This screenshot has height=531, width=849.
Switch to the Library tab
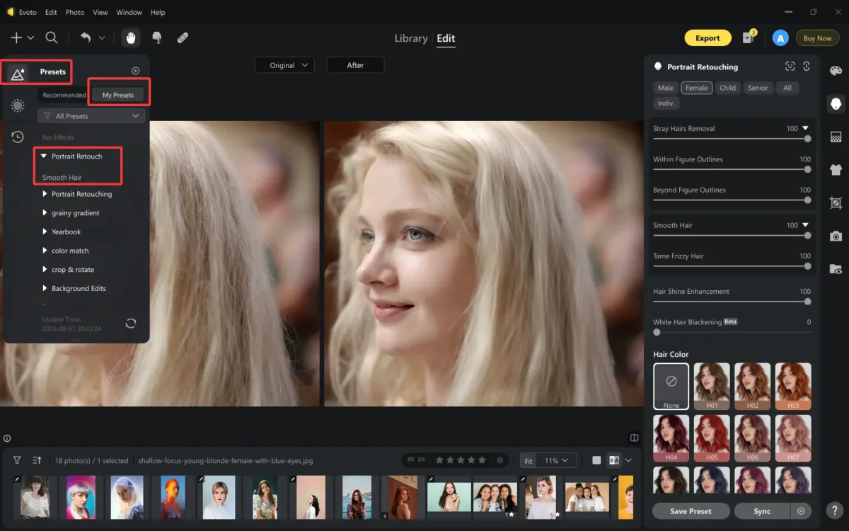pos(411,38)
